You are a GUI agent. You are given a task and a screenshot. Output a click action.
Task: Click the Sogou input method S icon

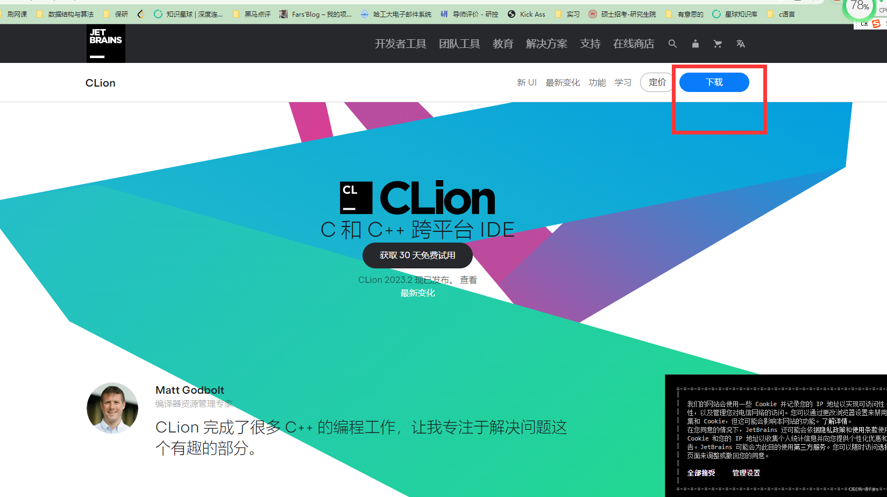pos(876,24)
